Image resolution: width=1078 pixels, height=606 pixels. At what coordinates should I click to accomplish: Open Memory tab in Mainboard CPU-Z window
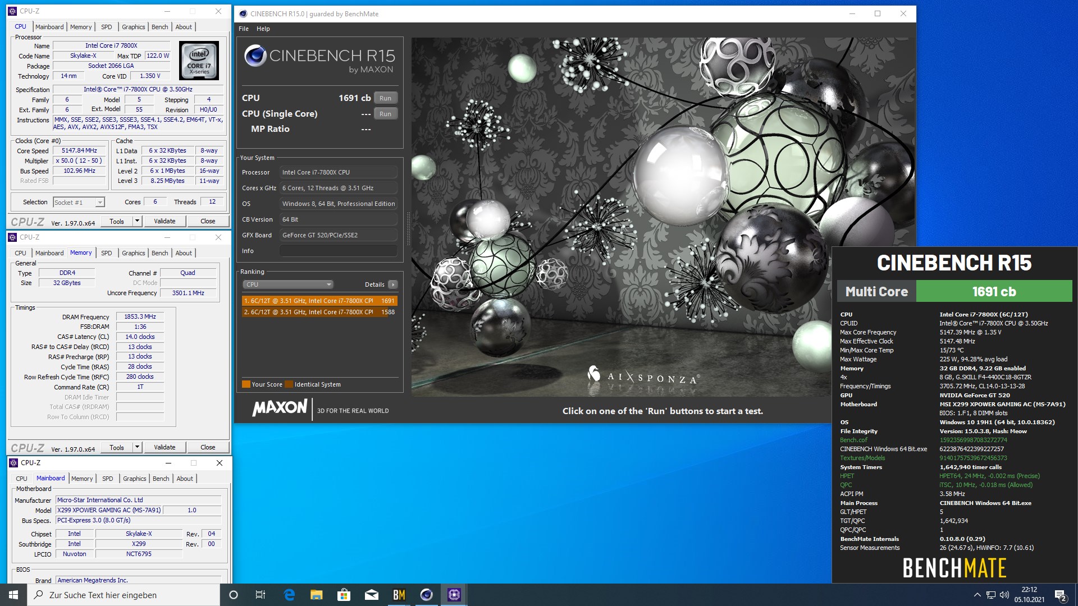82,479
